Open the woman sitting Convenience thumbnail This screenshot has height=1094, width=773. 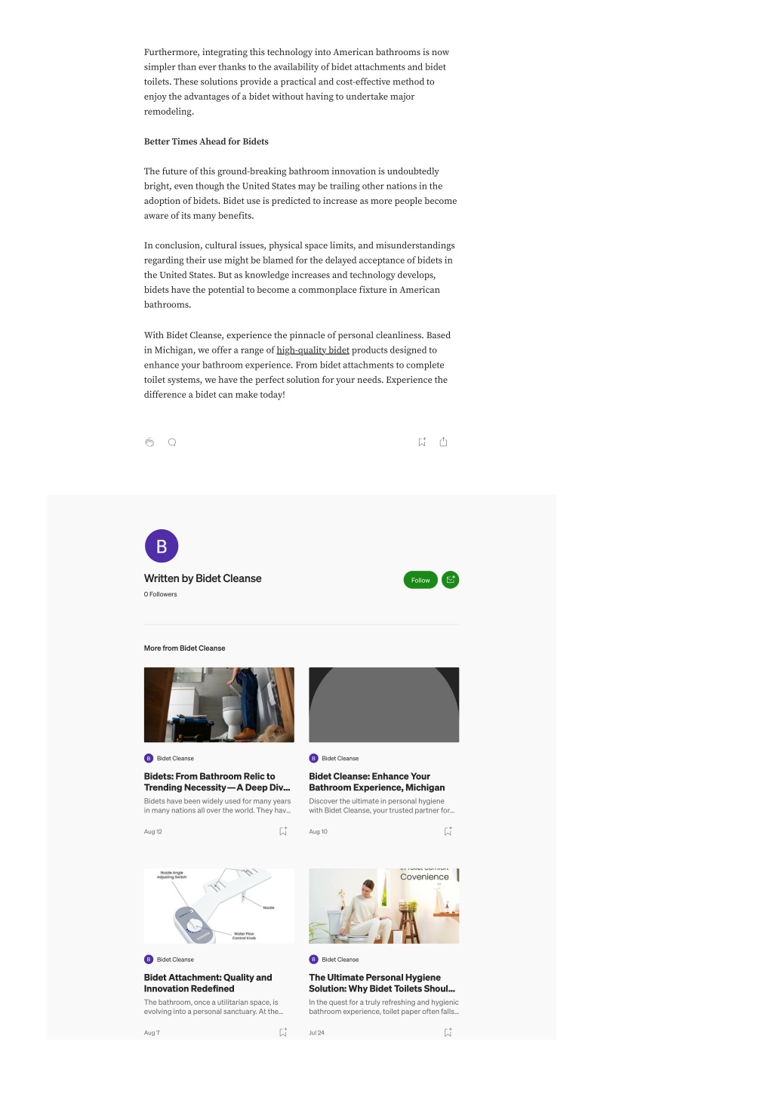tap(384, 906)
